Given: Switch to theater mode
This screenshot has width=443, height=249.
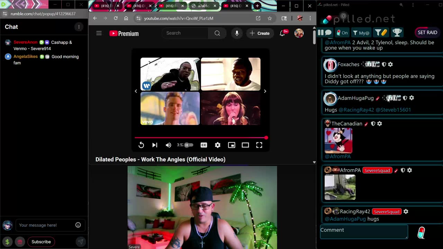Looking at the screenshot, I should (x=245, y=145).
